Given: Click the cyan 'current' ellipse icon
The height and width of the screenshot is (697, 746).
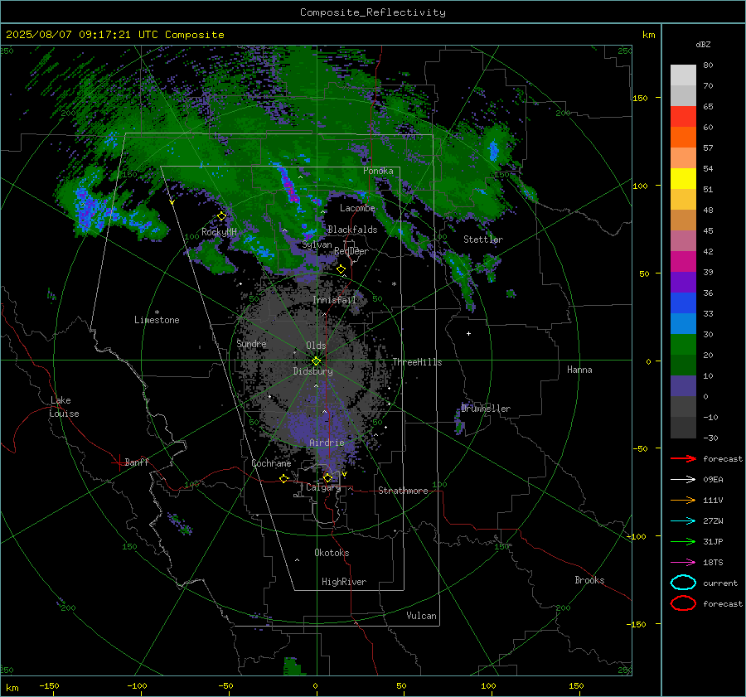Looking at the screenshot, I should click(683, 583).
